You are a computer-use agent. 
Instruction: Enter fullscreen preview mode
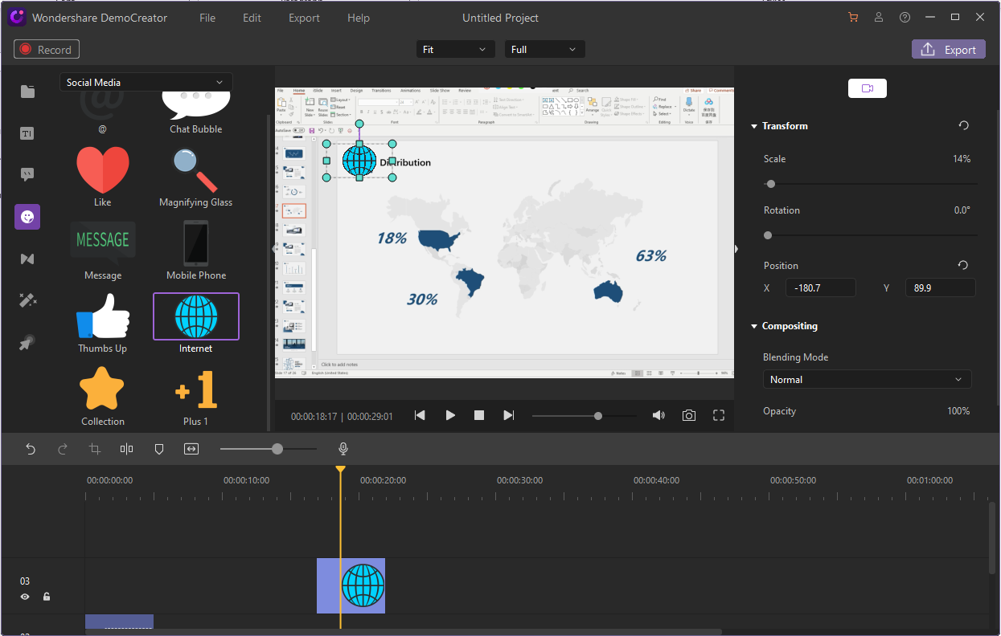pyautogui.click(x=719, y=415)
